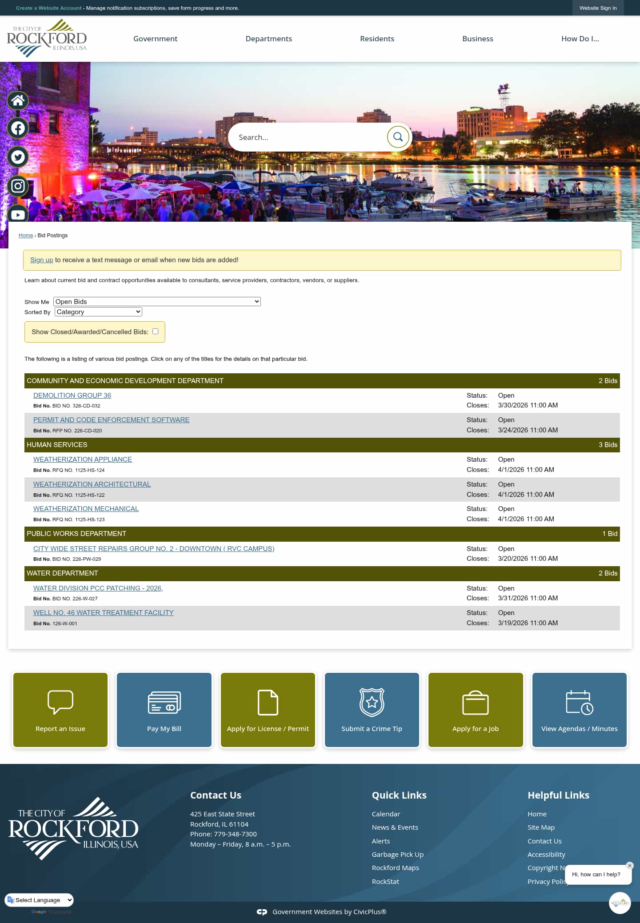Click the Home link under Helpful Links
Screen dimensions: 640x923
coord(537,814)
